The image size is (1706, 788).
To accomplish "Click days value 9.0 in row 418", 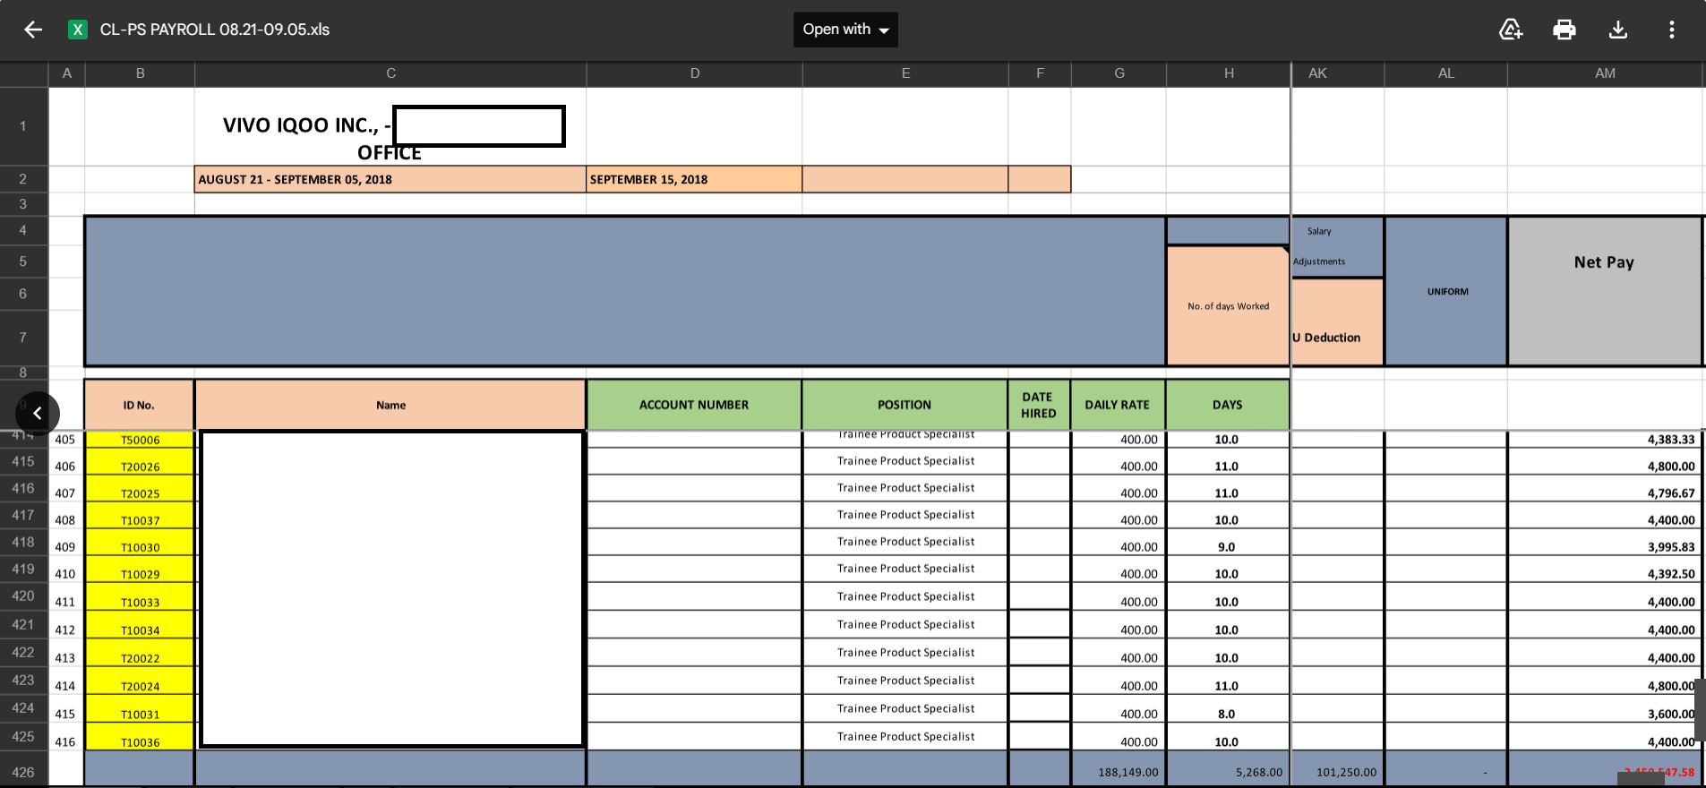I will [x=1226, y=546].
